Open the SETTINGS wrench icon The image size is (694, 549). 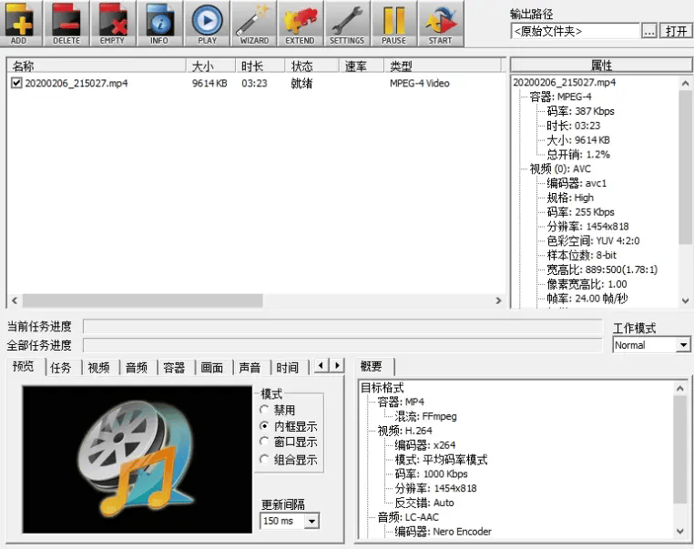pos(347,23)
